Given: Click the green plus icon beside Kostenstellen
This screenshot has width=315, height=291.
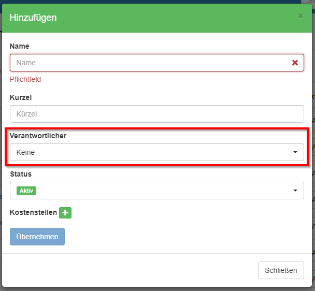Looking at the screenshot, I should click(65, 212).
